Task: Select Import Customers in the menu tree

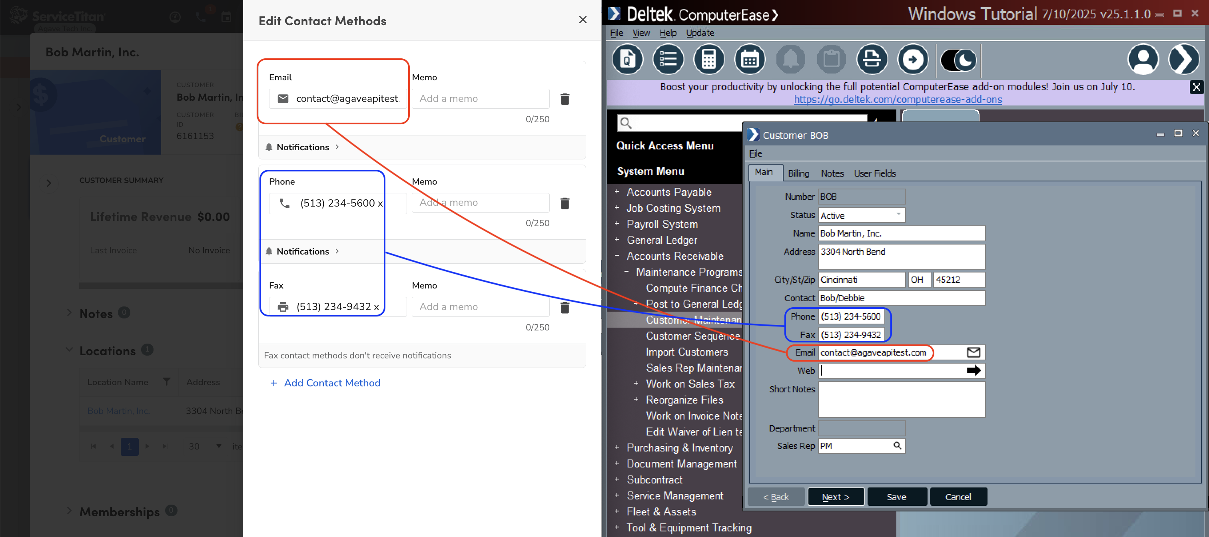Action: click(686, 352)
